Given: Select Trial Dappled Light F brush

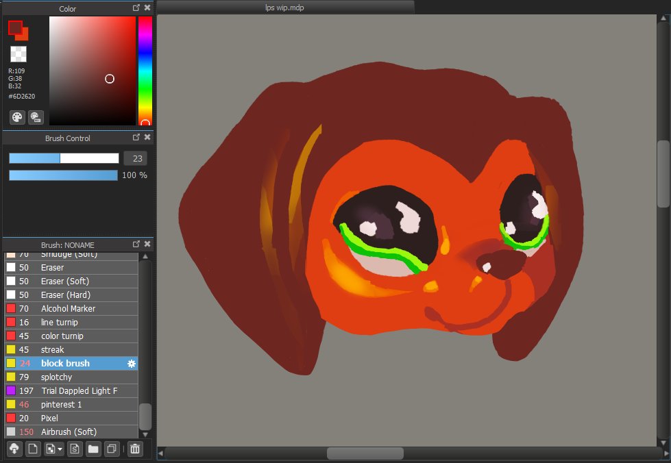Looking at the screenshot, I should (x=71, y=391).
